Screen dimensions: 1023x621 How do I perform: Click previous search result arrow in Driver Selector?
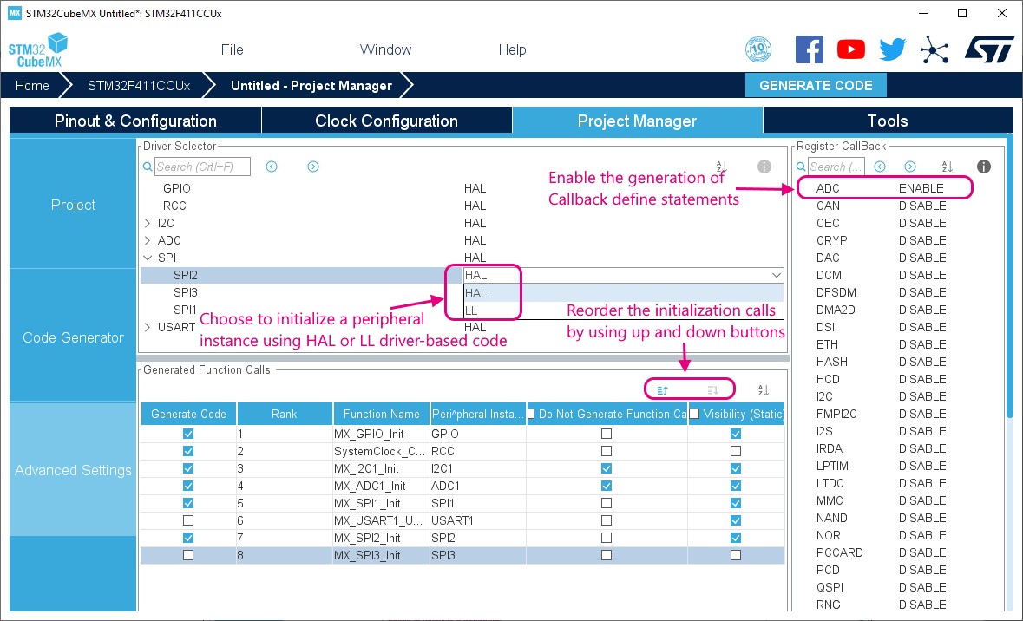click(272, 167)
